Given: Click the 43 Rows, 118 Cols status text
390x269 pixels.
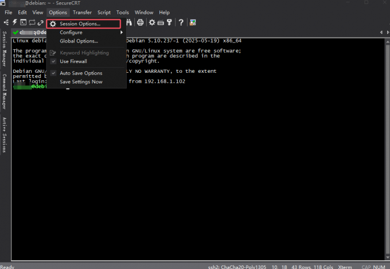Looking at the screenshot, I should [x=312, y=267].
